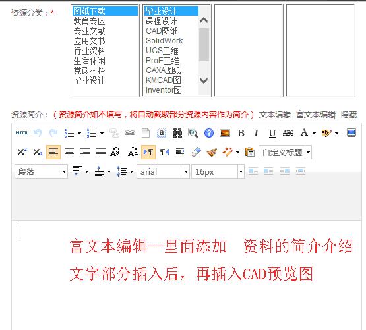366x330 pixels.
Task: Open the find and replace binoculars tool
Action: [177, 133]
